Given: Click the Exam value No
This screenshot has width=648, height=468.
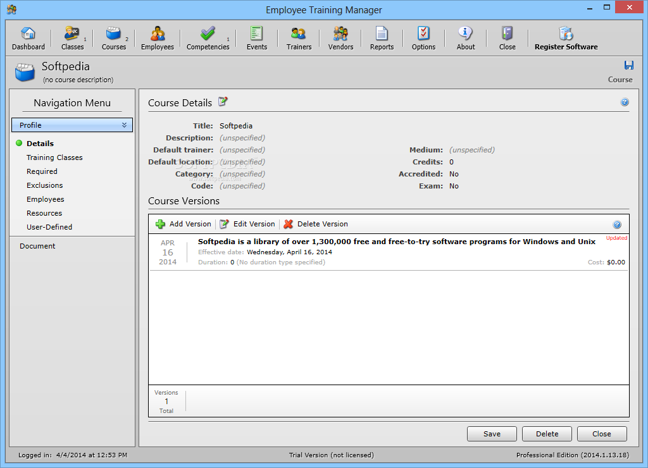Looking at the screenshot, I should point(454,187).
